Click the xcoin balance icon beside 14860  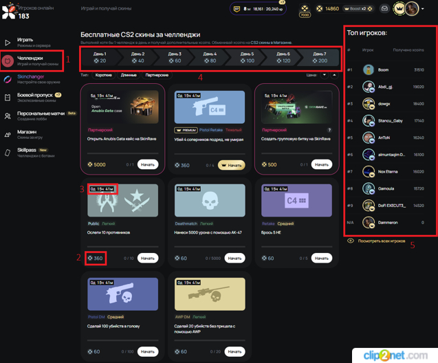click(319, 9)
